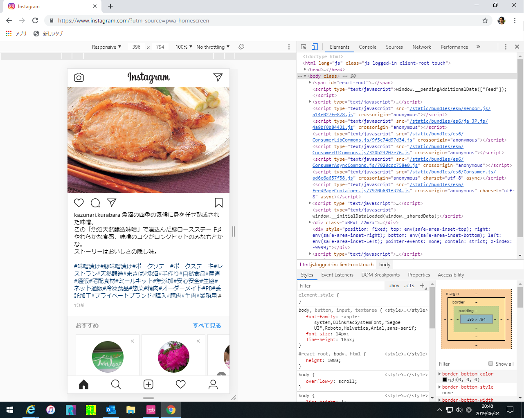Screen dimensions: 524x418
Task: Expand the head element node
Action: click(305, 70)
